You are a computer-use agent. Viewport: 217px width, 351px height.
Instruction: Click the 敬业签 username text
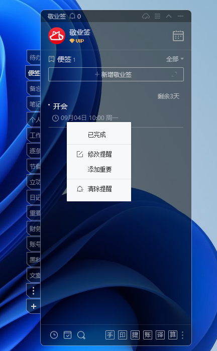pyautogui.click(x=79, y=33)
